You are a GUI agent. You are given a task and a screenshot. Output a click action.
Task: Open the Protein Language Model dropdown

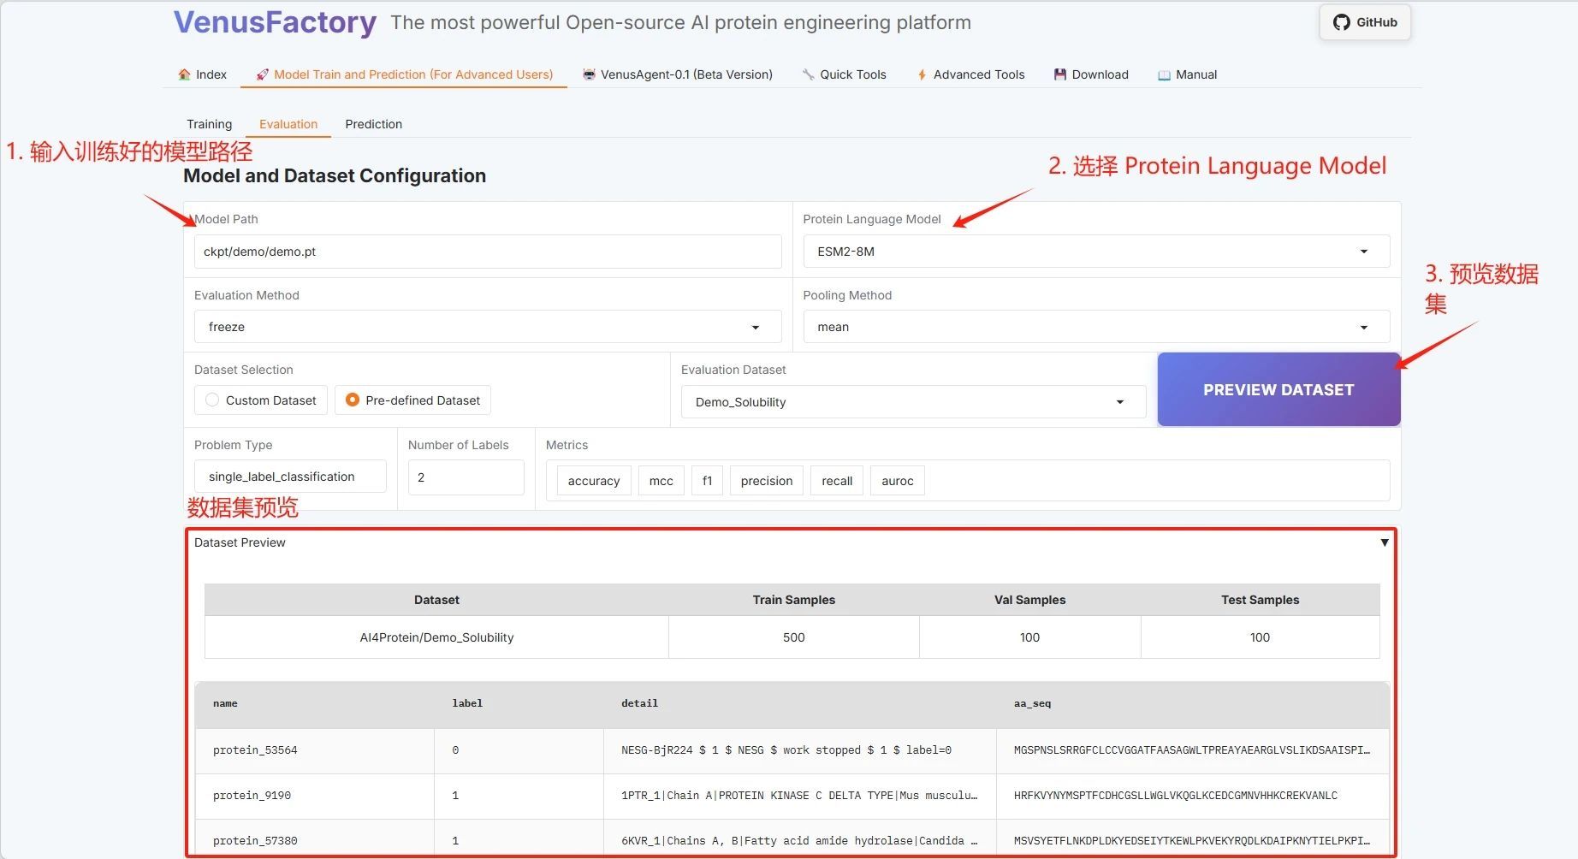(x=1095, y=252)
